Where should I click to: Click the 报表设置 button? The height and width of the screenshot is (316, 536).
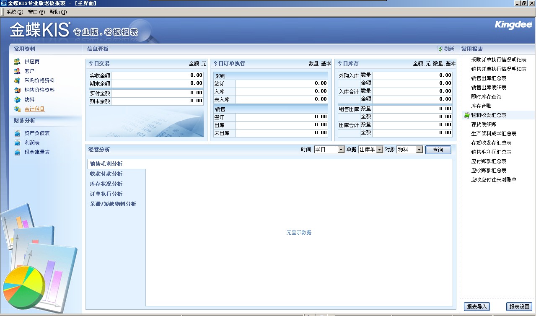click(x=519, y=307)
